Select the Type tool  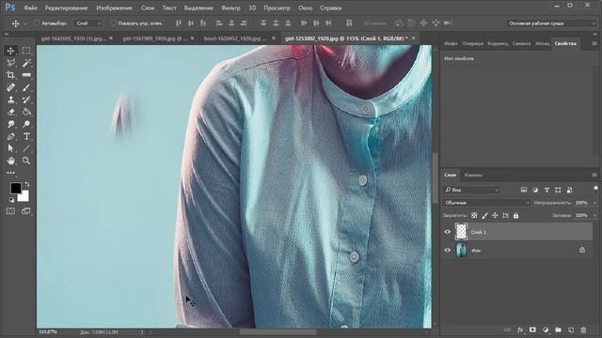[26, 136]
